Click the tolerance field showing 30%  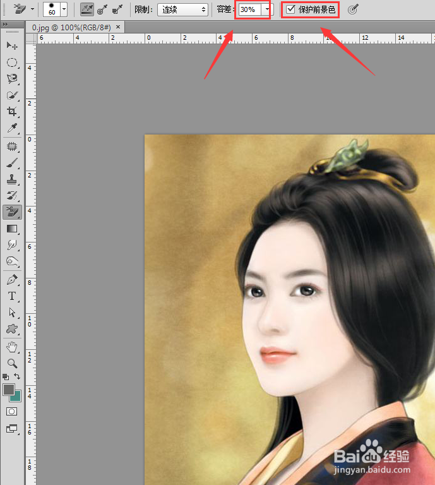click(x=249, y=9)
